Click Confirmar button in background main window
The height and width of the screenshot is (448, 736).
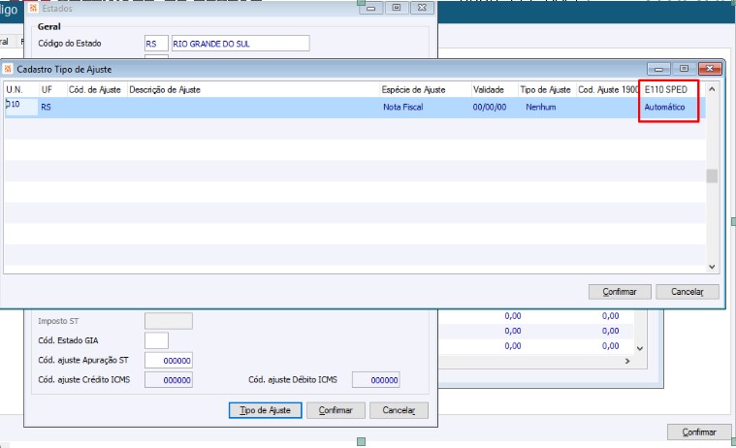pyautogui.click(x=699, y=432)
